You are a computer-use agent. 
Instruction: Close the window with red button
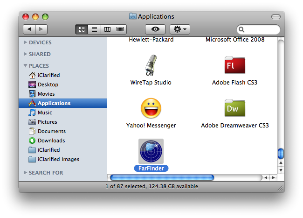(x=26, y=17)
